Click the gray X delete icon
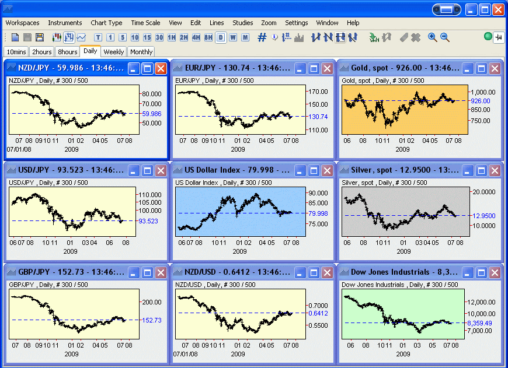This screenshot has height=368, width=508. [416, 37]
